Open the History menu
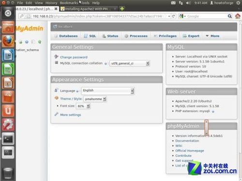The width and height of the screenshot is (242, 181). point(51,3)
